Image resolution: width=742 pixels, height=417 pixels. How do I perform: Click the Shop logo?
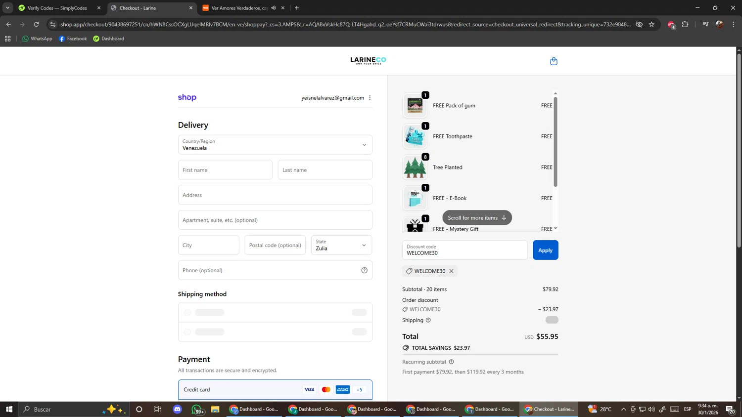click(187, 97)
